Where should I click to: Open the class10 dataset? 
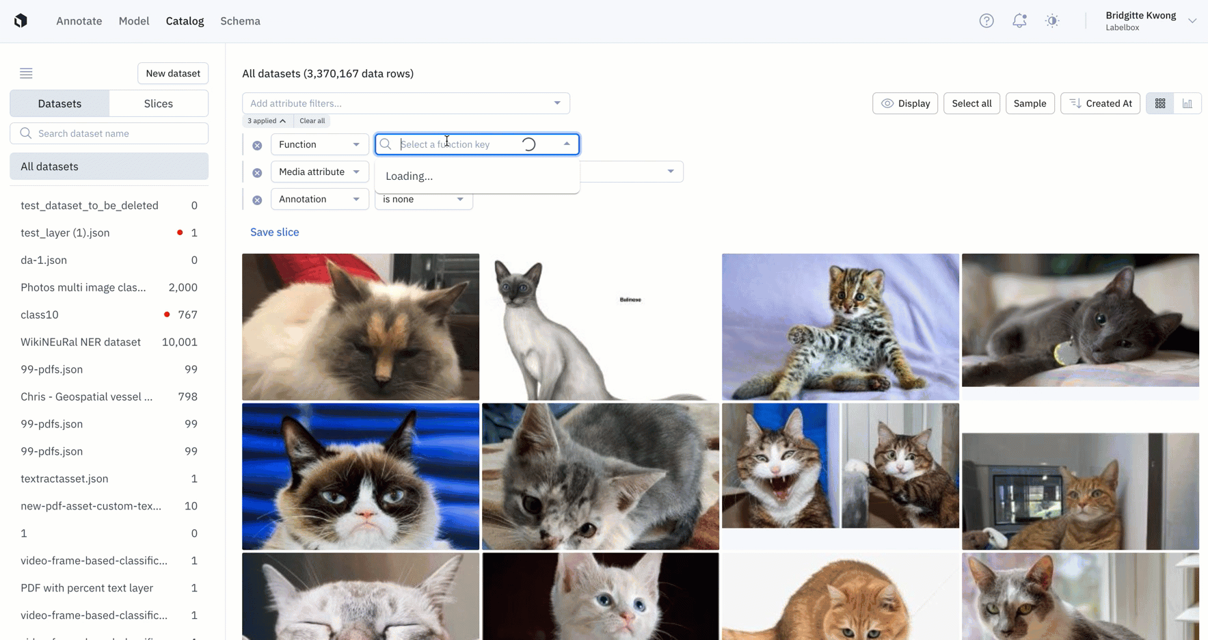point(109,315)
